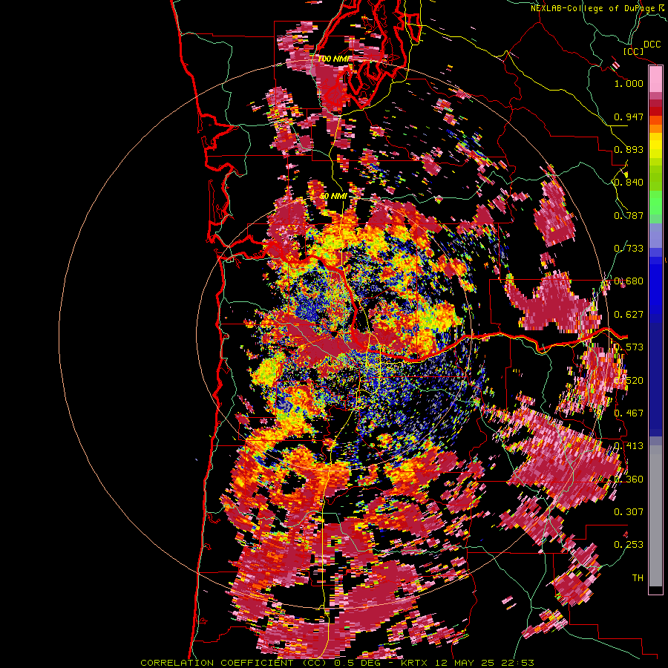
Task: Select the 0.733 scale label
Action: pos(629,249)
